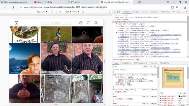Open the soccer player video thumbnail
The height and width of the screenshot is (106, 189).
pyautogui.click(x=56, y=34)
